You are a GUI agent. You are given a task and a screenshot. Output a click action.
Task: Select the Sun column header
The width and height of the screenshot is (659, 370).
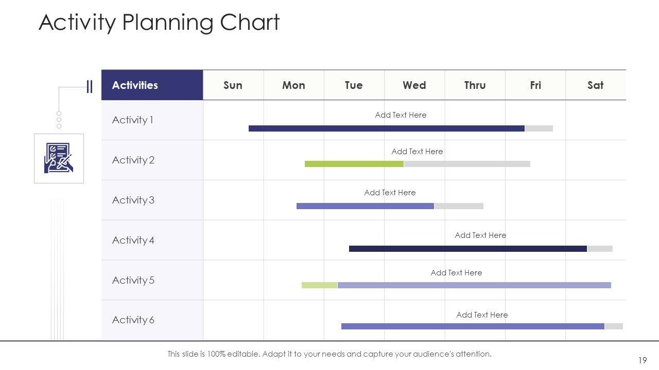pos(233,85)
